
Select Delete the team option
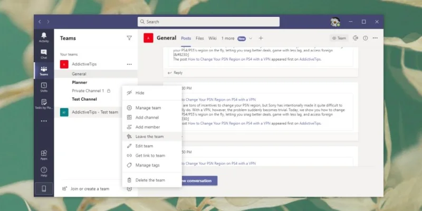click(x=152, y=180)
